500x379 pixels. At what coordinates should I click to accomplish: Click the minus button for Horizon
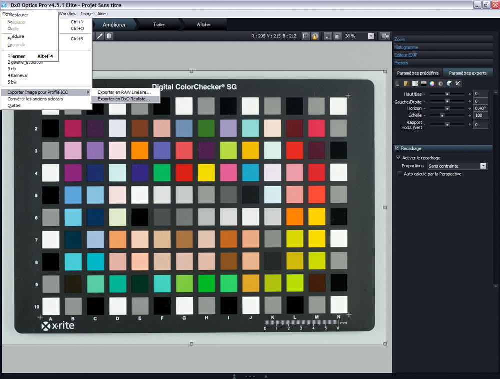(425, 108)
